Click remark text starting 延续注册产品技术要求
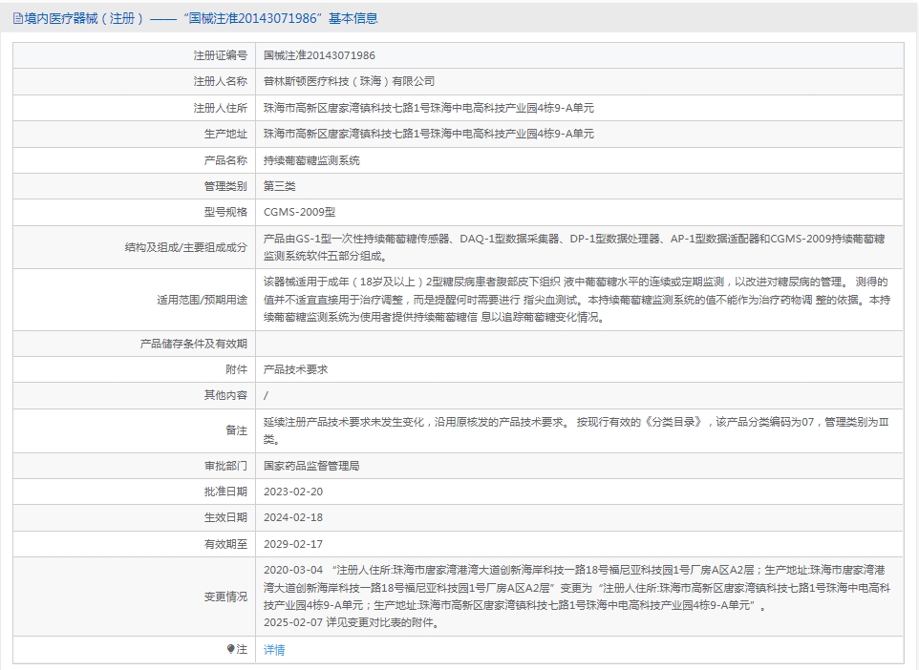Screen dimensions: 919x670 click(x=577, y=430)
